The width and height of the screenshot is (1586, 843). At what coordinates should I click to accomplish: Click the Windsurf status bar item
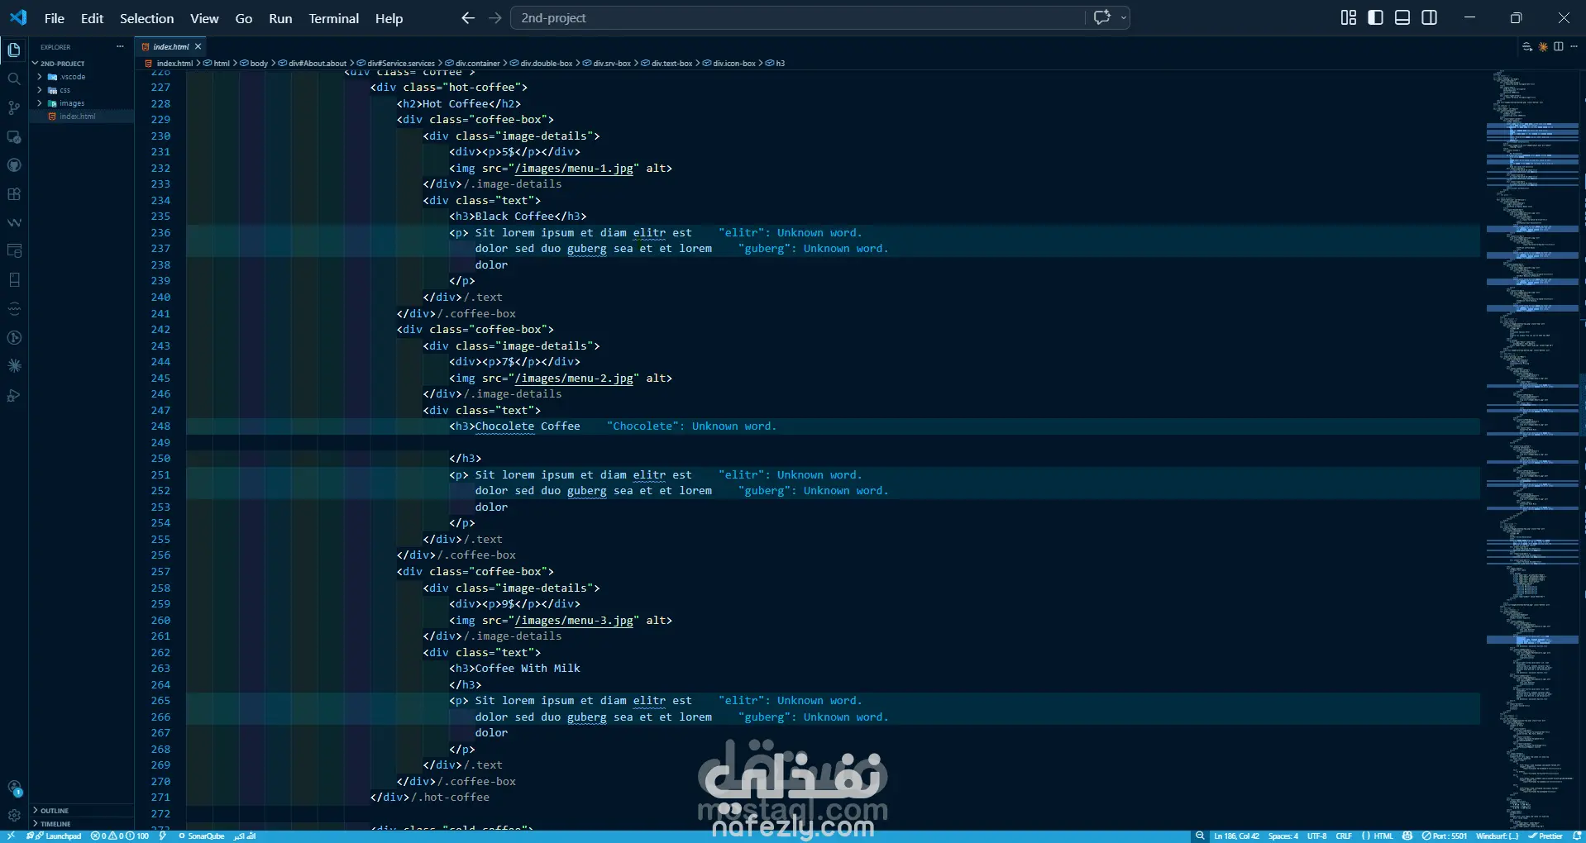(x=1498, y=836)
